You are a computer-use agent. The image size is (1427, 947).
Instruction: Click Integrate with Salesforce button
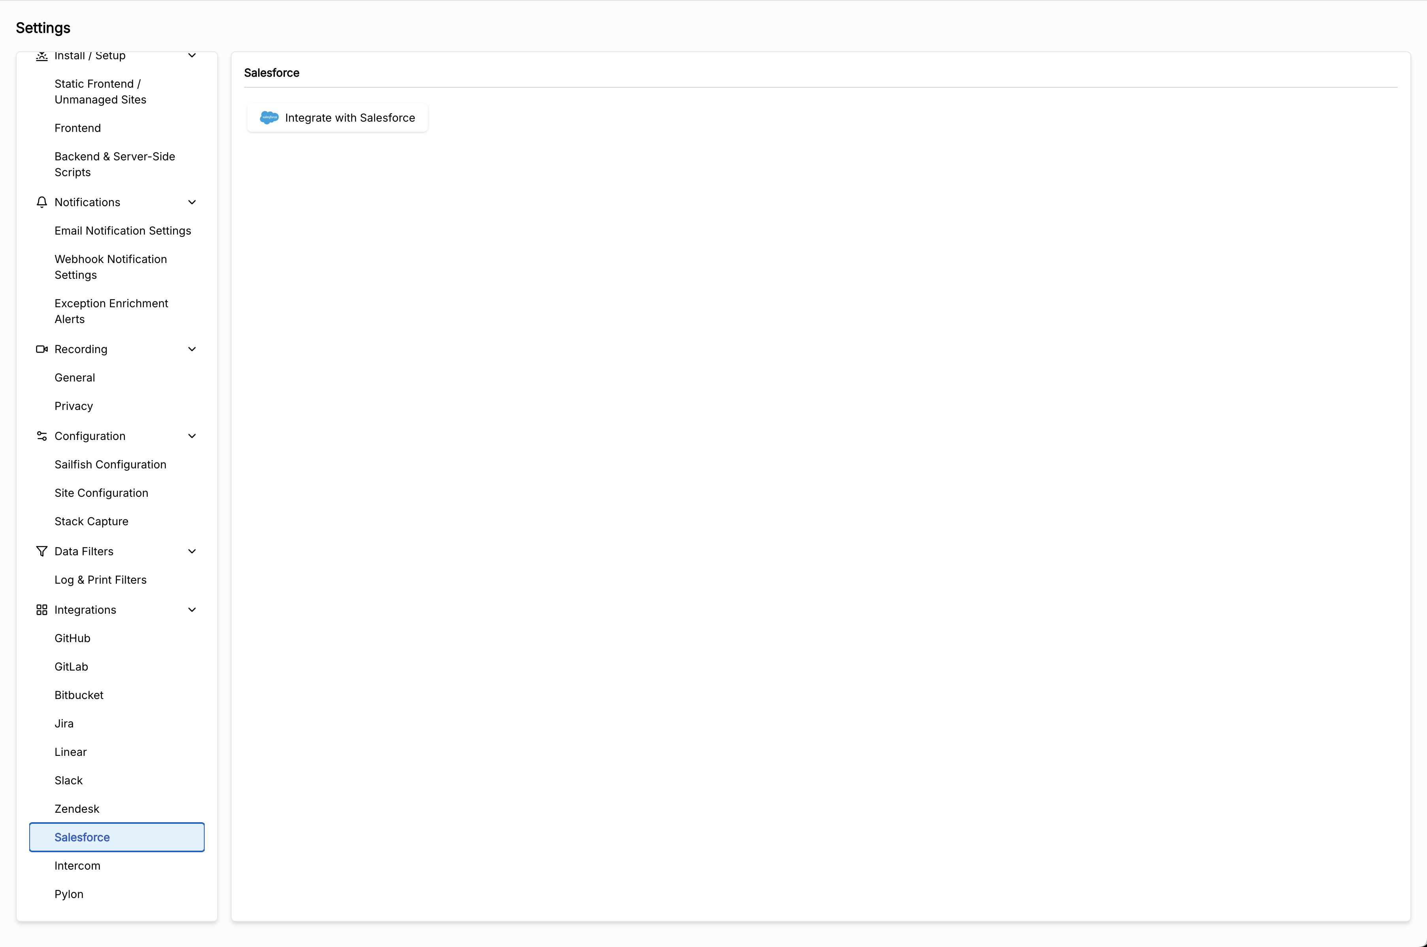pyautogui.click(x=337, y=118)
